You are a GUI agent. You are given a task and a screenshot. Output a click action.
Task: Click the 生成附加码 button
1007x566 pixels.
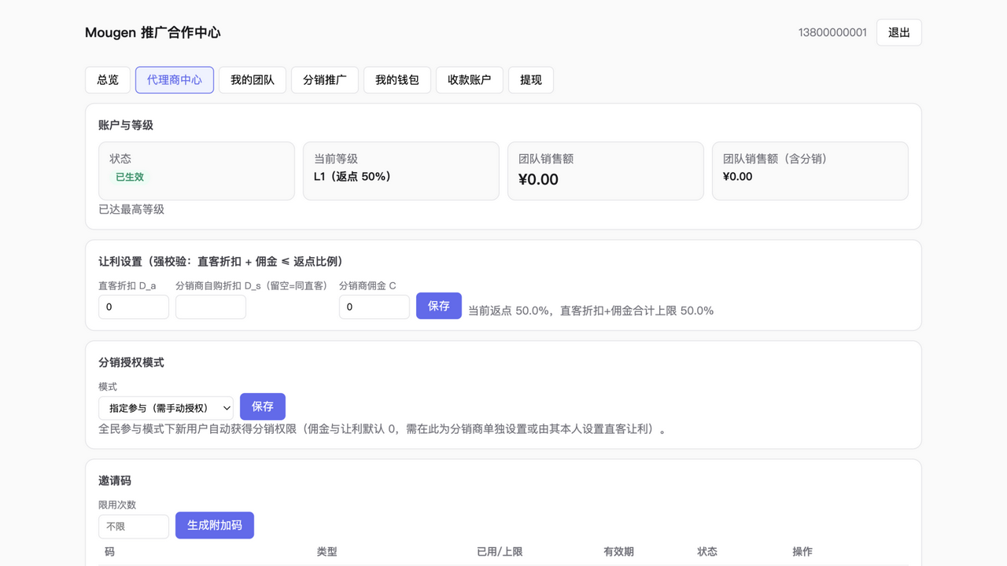(x=215, y=525)
